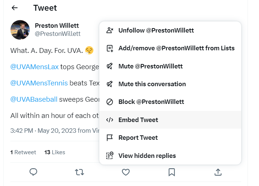Click the back arrow icon
Image resolution: width=259 pixels, height=186 pixels.
[15, 8]
